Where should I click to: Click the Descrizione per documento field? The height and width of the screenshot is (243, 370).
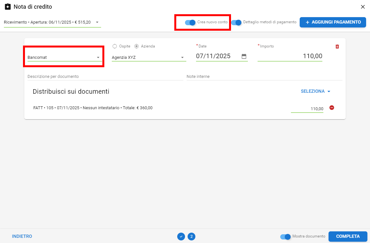coord(105,77)
